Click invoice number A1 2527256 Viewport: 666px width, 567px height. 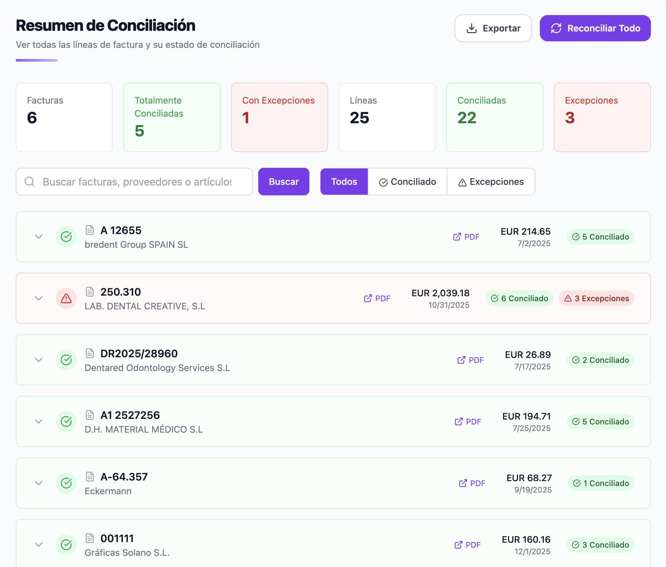(x=130, y=415)
